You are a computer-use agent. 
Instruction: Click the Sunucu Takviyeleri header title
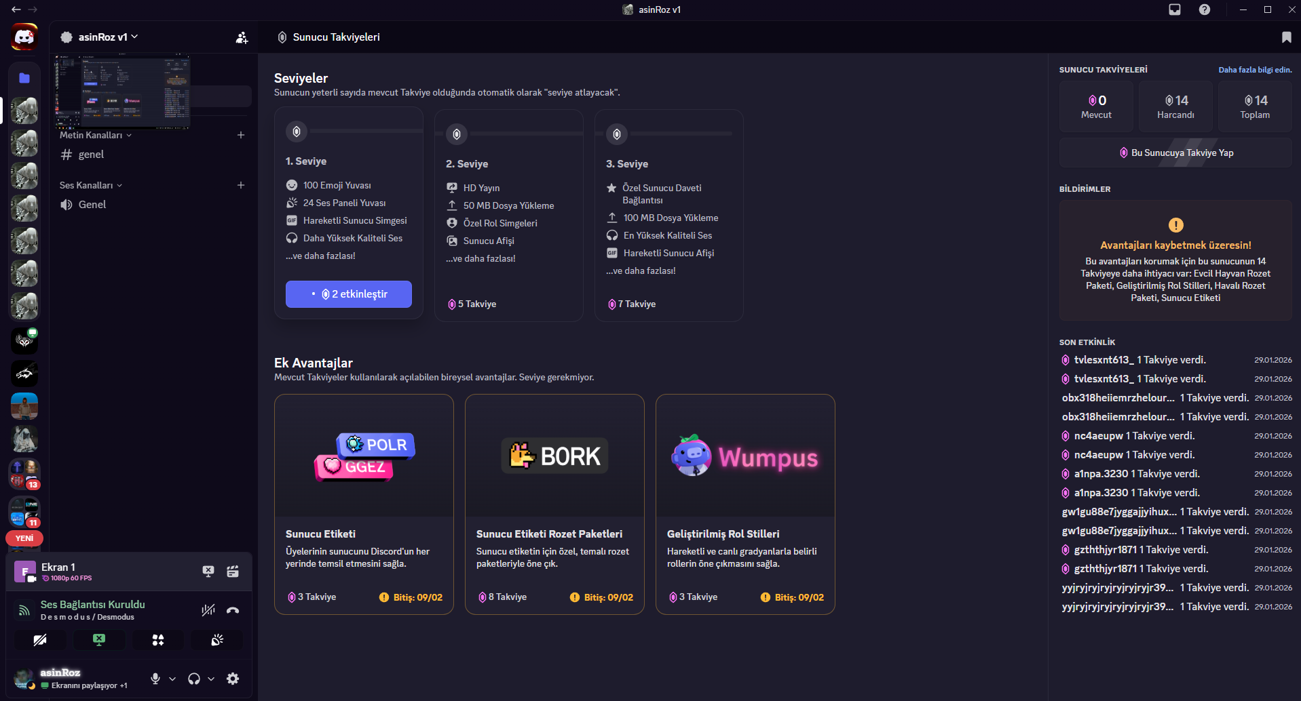coord(336,37)
